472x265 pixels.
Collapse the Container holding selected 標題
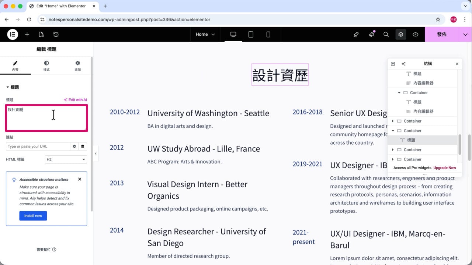393,131
